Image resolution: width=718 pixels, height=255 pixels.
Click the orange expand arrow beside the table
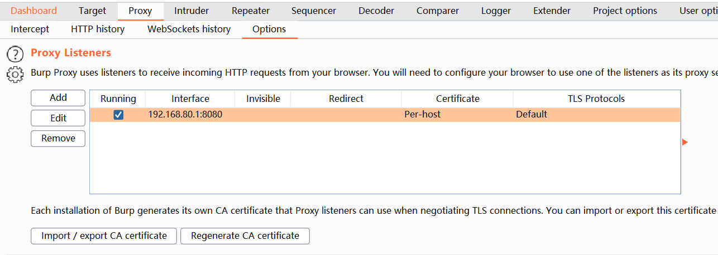(685, 143)
